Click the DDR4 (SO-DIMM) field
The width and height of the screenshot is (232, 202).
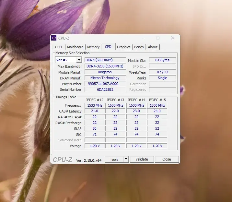[105, 60]
